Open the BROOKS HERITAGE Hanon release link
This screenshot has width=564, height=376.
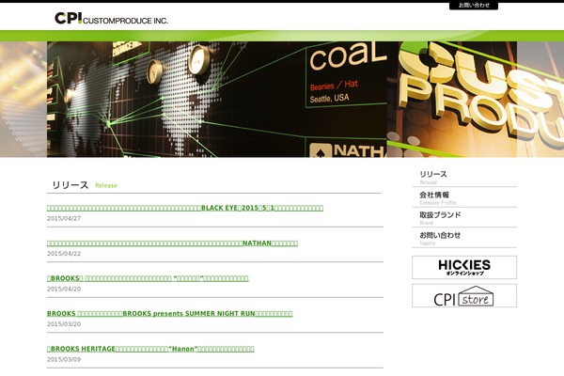[150, 349]
